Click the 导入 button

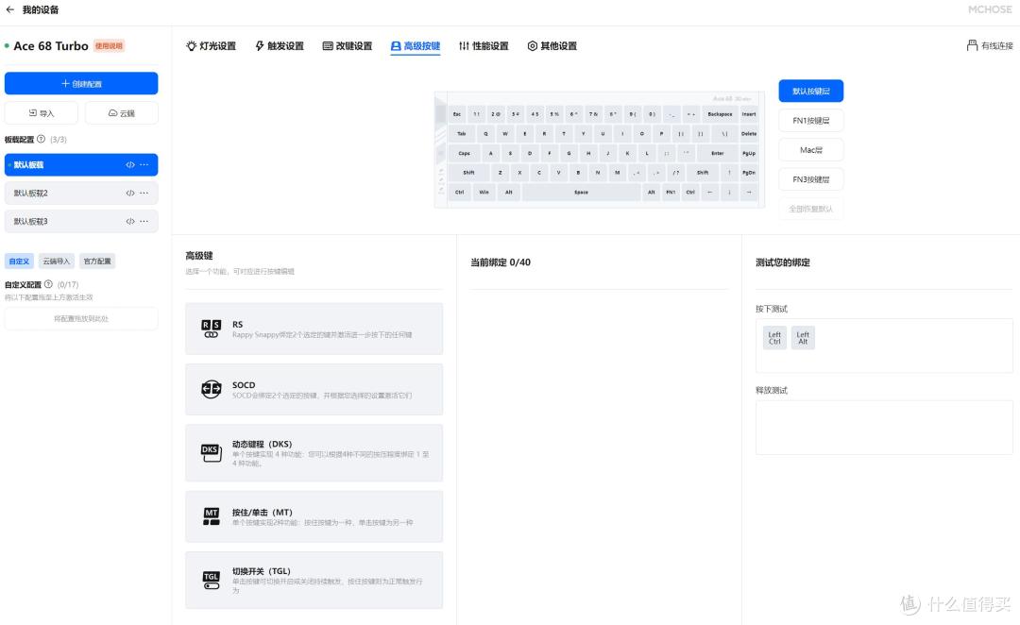coord(41,113)
